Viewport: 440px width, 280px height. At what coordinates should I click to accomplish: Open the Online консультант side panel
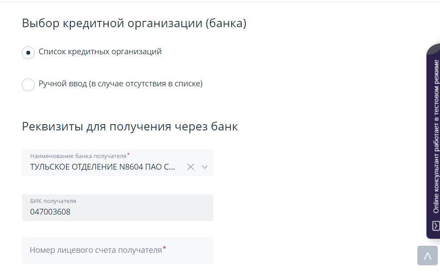click(436, 134)
